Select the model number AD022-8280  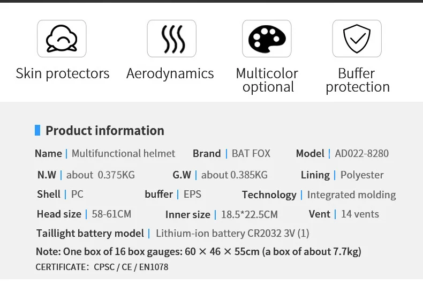pos(362,154)
